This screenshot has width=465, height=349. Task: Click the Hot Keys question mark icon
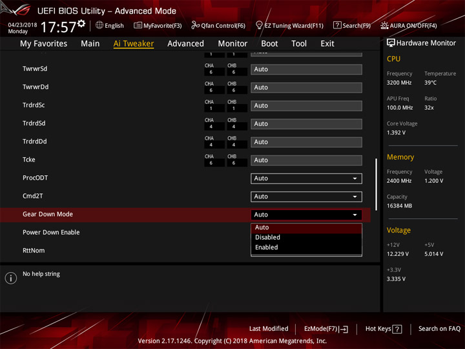[397, 329]
